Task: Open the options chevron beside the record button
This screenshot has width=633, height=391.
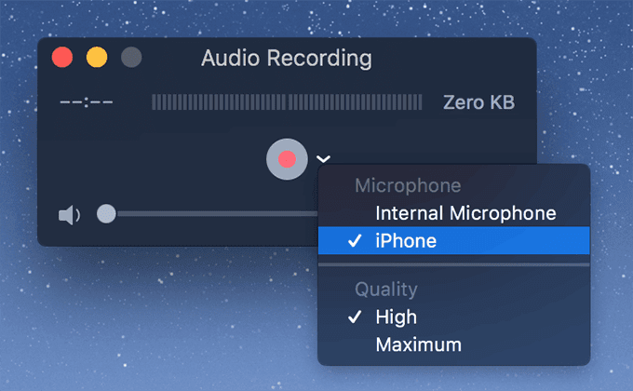Action: 323,159
